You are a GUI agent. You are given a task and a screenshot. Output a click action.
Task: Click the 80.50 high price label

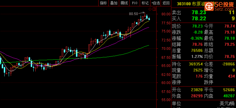click(x=133, y=14)
